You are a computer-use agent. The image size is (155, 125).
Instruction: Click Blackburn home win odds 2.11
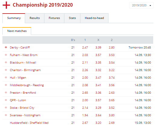(x=85, y=63)
